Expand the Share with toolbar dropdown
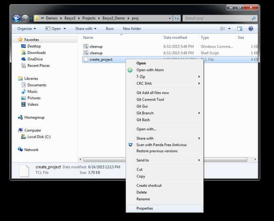The image size is (274, 221). (x=86, y=29)
